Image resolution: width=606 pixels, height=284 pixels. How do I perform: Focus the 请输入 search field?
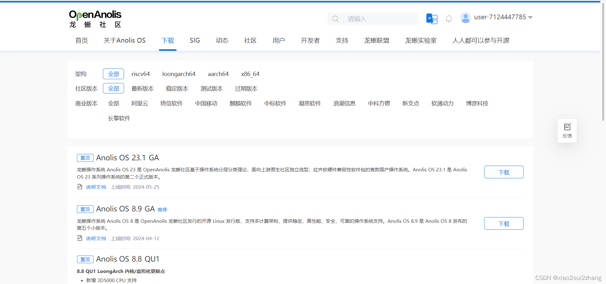click(381, 19)
